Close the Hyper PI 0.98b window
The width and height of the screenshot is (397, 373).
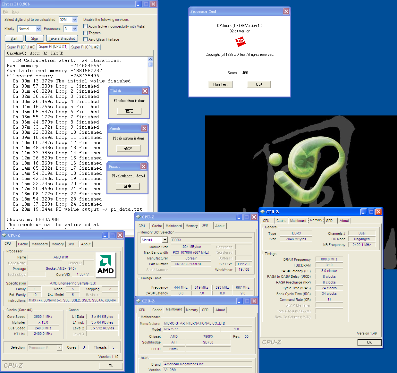[154, 4]
